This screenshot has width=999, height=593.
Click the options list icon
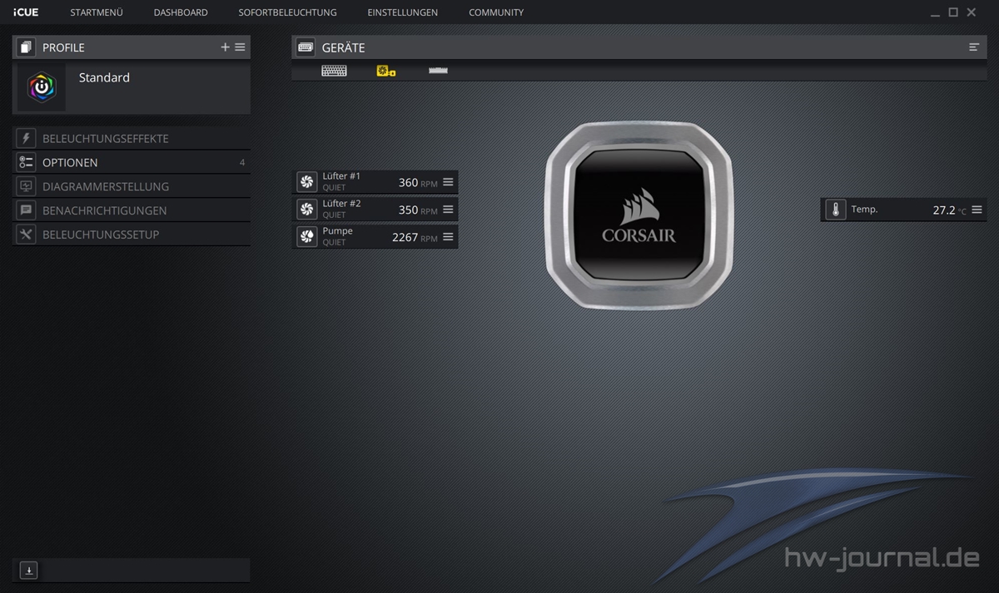(x=26, y=162)
